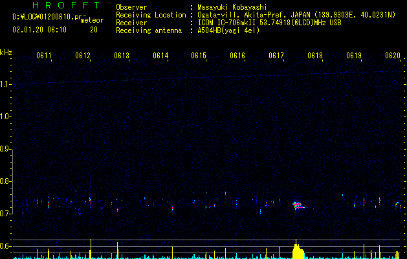Click the 0611 time marker
The width and height of the screenshot is (407, 259).
[x=44, y=56]
